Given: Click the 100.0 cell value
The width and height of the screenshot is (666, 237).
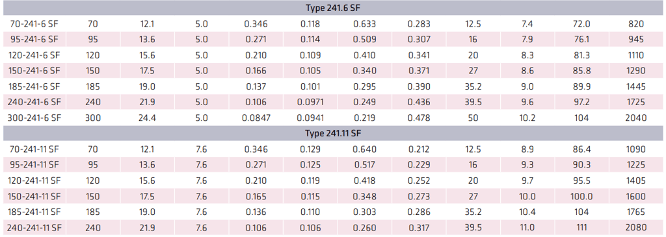Looking at the screenshot, I should click(x=581, y=196).
